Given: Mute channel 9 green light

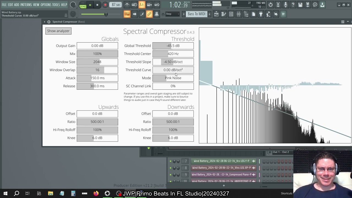Looking at the screenshot, I should (x=170, y=175).
